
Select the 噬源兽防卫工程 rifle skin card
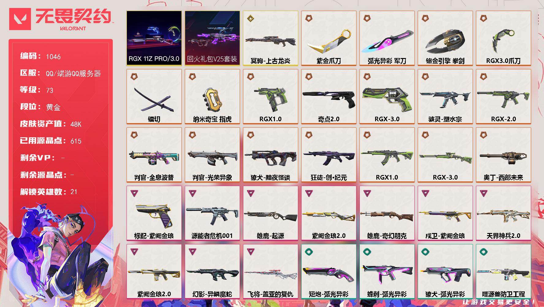pos(503,271)
